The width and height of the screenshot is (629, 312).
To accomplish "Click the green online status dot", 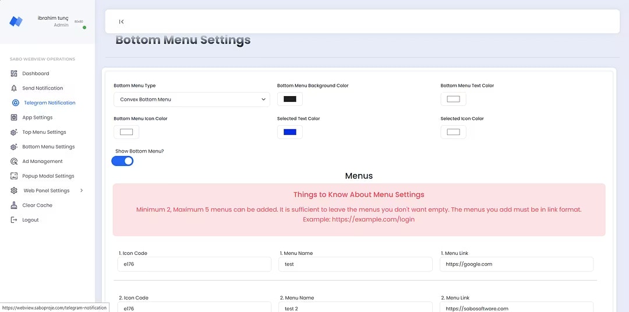I will [x=84, y=27].
